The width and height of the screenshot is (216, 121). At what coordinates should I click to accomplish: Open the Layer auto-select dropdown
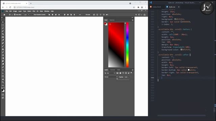26,15
